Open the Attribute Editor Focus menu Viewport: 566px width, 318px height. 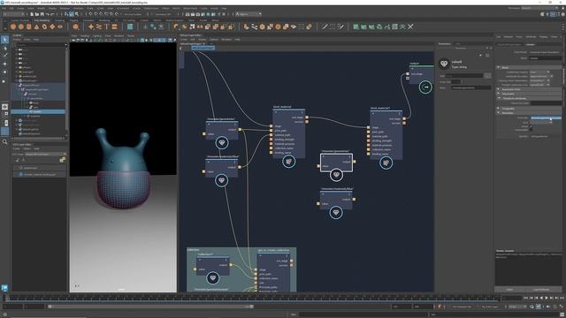(x=519, y=37)
